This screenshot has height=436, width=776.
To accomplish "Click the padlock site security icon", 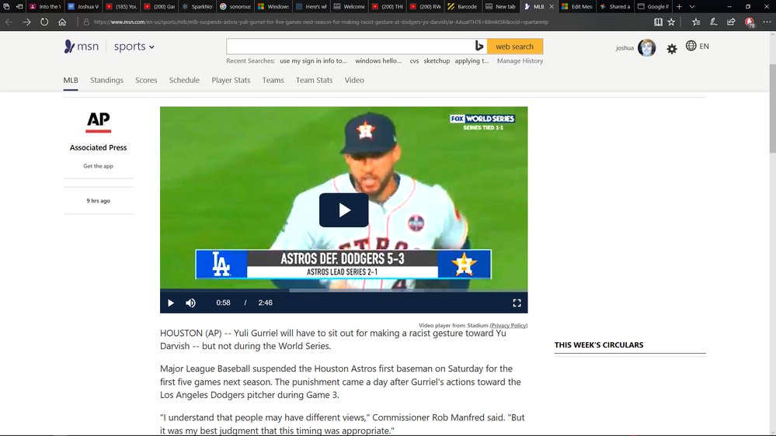I will tap(86, 22).
